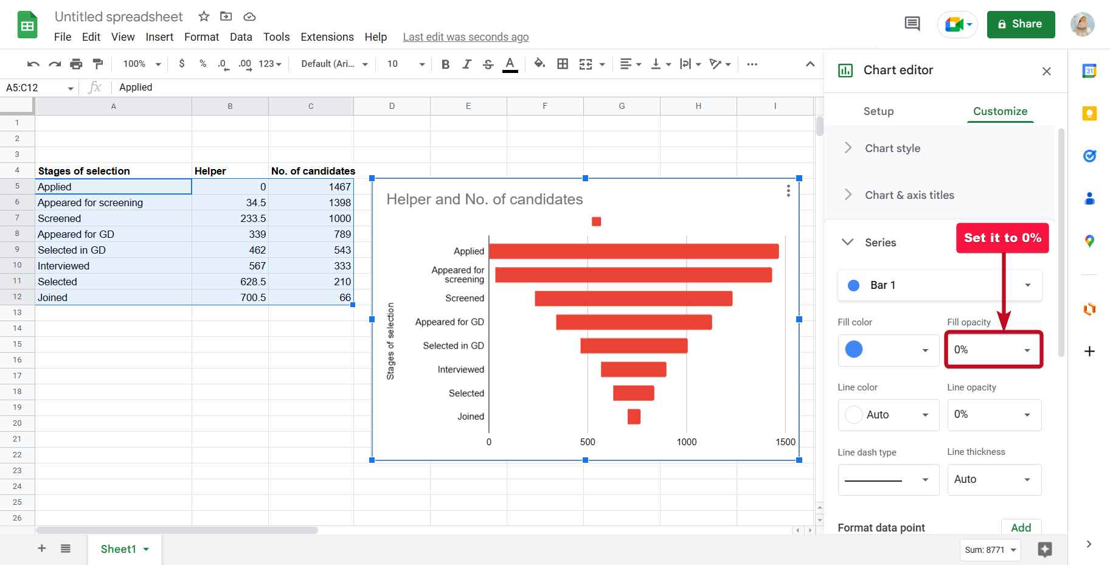This screenshot has width=1110, height=565.
Task: Click the Explore button bottom right
Action: click(x=1045, y=550)
